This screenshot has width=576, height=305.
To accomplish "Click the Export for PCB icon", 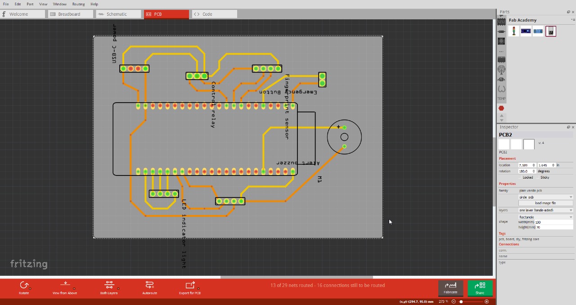I will click(190, 285).
